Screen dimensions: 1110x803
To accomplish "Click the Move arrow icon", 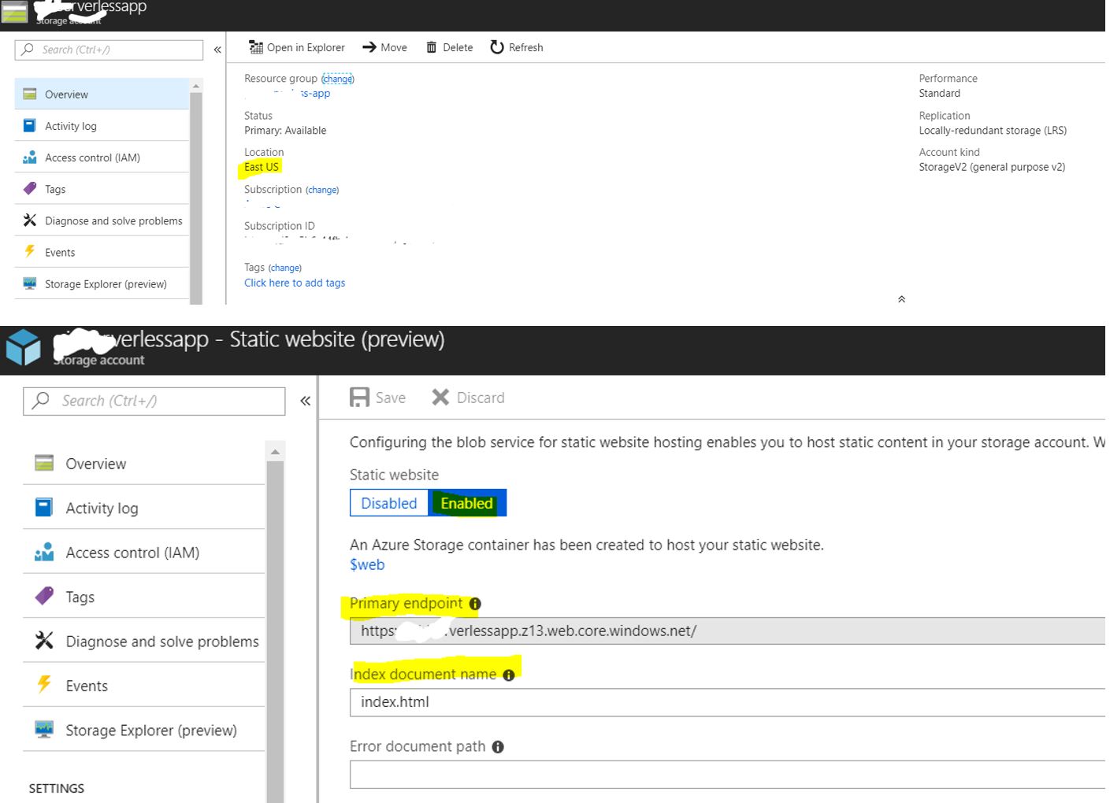I will (369, 47).
